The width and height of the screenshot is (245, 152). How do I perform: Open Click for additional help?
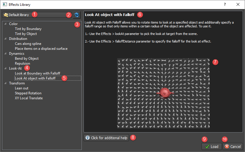[106, 138]
